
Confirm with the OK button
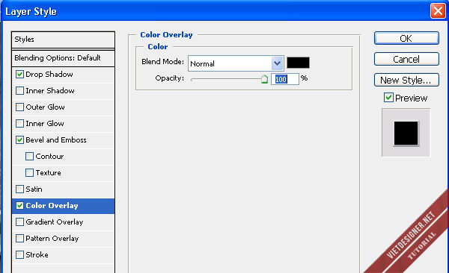click(x=406, y=38)
